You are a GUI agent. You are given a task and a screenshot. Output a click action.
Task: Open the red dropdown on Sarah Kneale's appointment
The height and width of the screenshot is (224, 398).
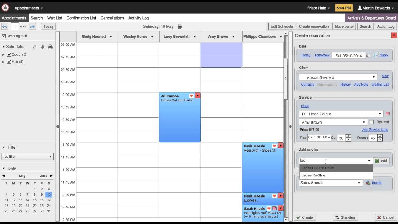pos(280,208)
